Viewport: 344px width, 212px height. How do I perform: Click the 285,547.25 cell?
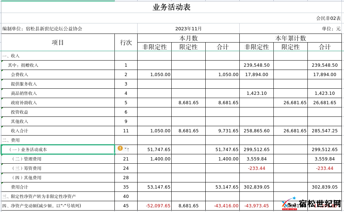point(324,131)
